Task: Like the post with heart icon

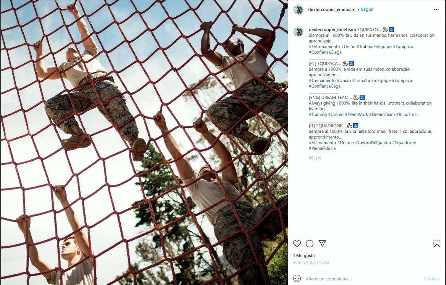Action: pyautogui.click(x=297, y=243)
